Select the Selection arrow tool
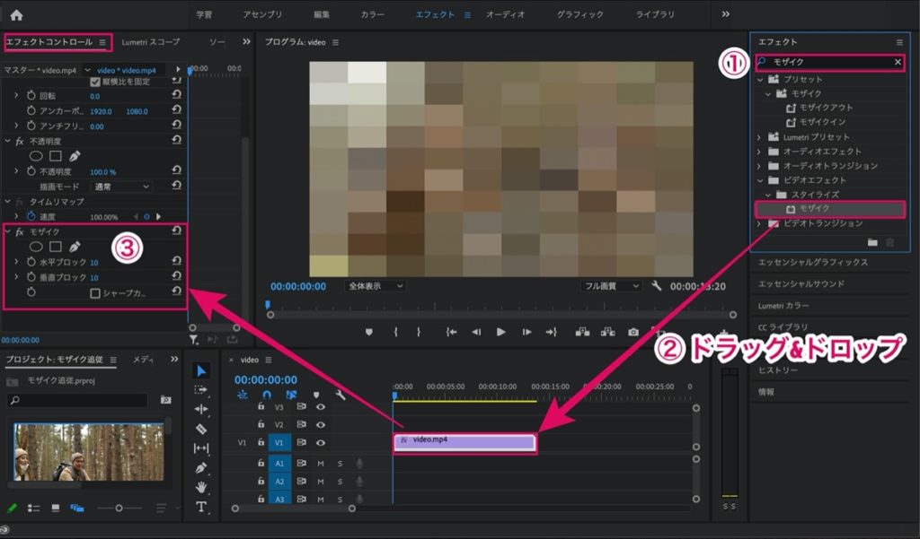This screenshot has width=920, height=539. pyautogui.click(x=201, y=370)
